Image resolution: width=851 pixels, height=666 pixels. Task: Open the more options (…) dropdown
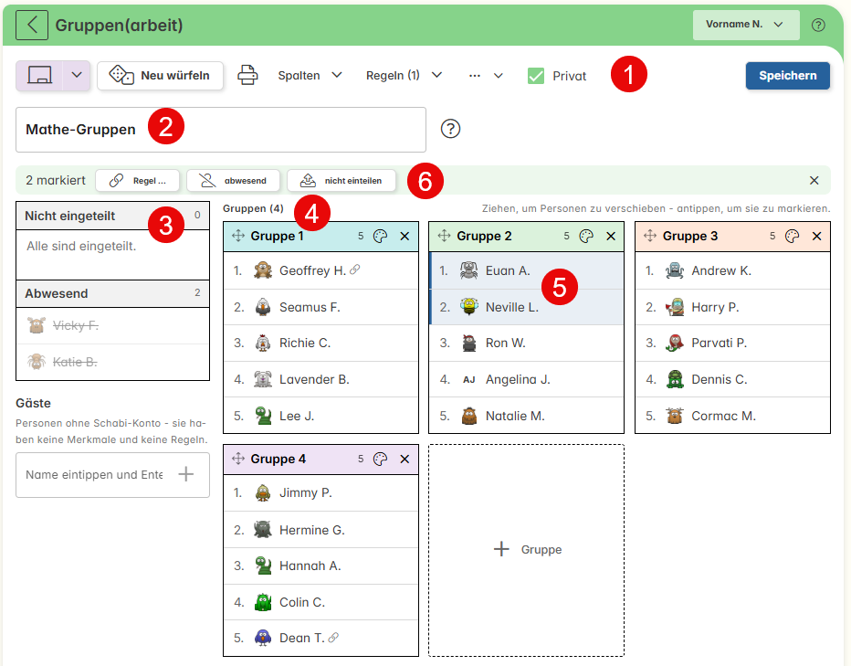(x=486, y=76)
